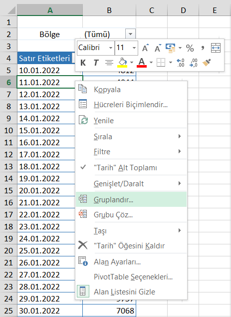Screen dimensions: 231x317
Task: Select column C header
Action: 152,10
